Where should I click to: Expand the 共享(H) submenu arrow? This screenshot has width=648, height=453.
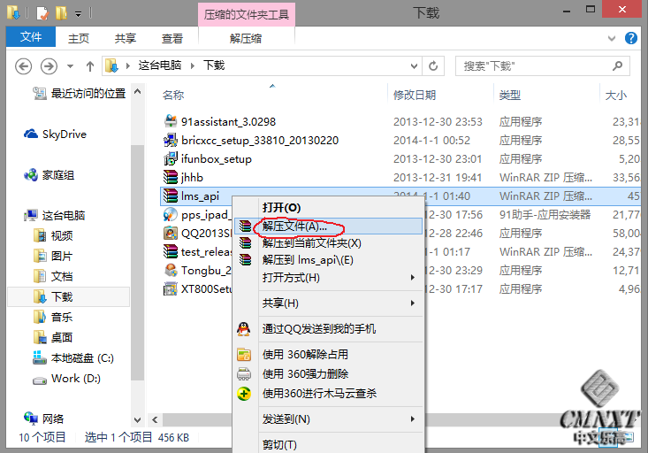point(413,303)
